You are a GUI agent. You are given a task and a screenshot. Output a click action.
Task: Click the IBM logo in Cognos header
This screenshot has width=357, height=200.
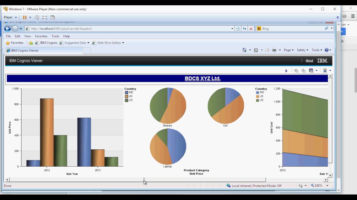[323, 61]
